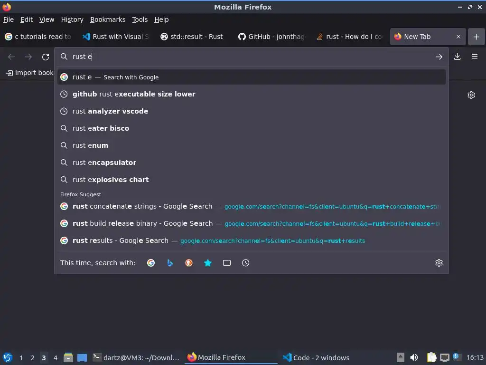Open the History menu
Screen dimensions: 486x365
point(72,19)
